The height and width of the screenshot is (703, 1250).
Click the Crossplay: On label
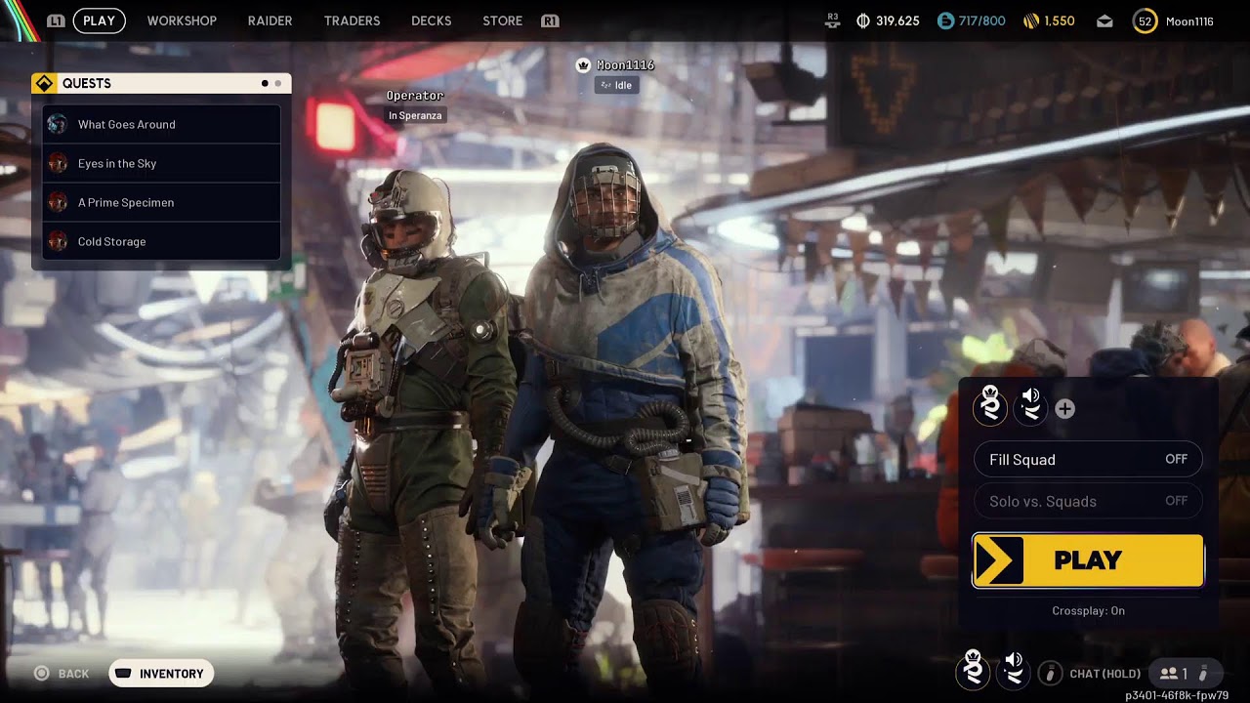1088,611
